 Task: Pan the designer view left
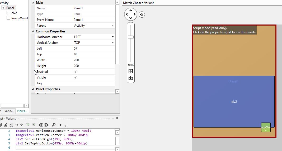point(127,14)
